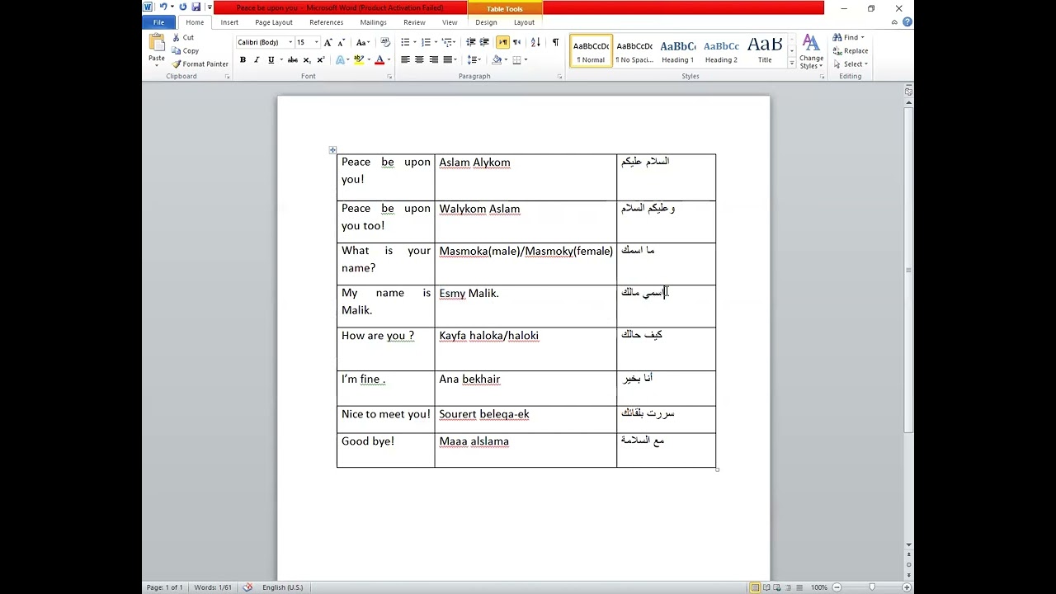Grow font size with larger A icon
This screenshot has width=1056, height=594.
pos(328,42)
